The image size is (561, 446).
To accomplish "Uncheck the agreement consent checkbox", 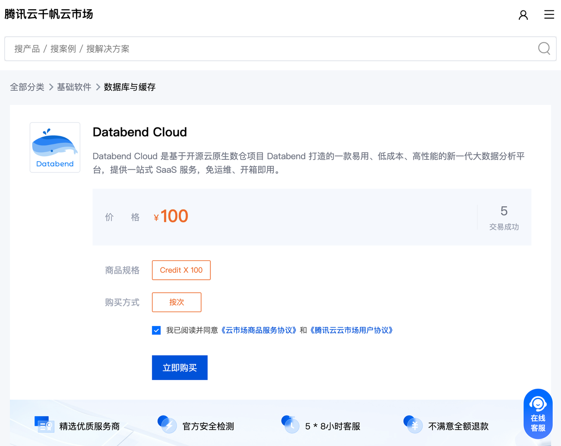I will [x=156, y=330].
